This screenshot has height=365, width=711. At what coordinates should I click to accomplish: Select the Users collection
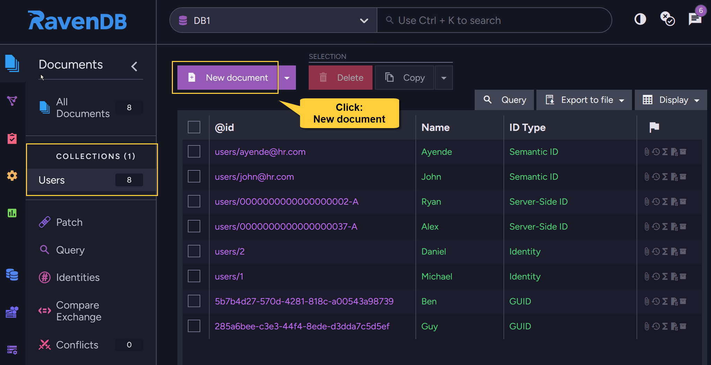pyautogui.click(x=91, y=180)
